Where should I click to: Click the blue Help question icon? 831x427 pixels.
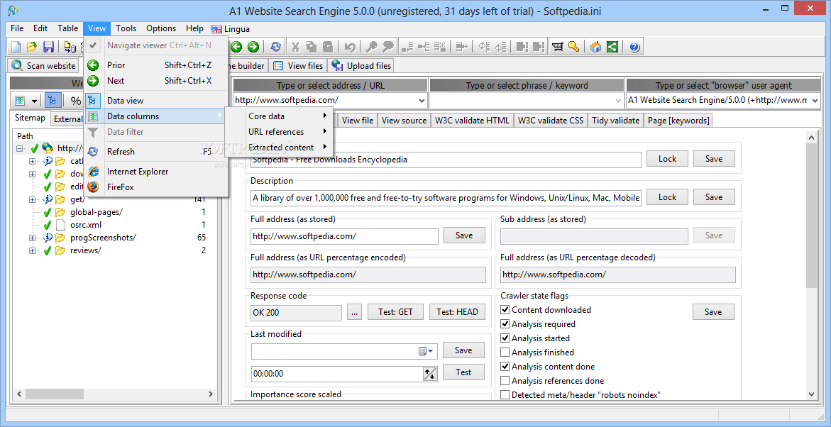click(x=635, y=47)
